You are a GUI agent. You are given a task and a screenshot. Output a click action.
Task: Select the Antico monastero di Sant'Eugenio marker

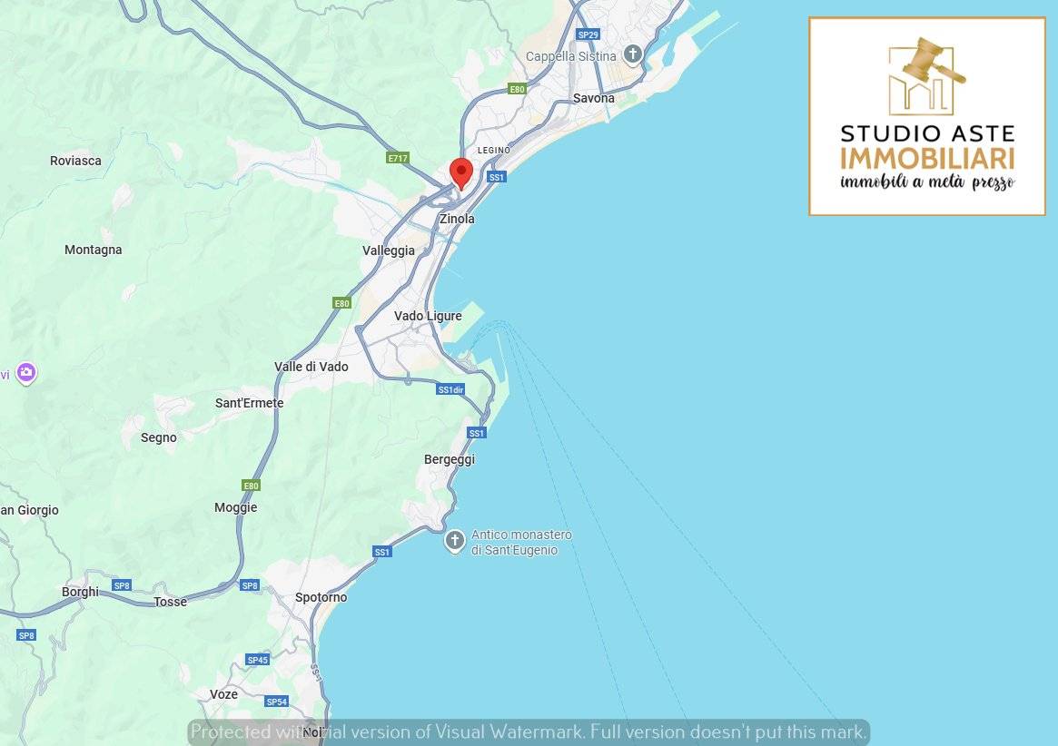tap(455, 541)
